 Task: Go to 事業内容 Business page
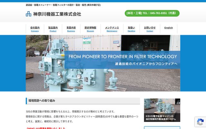71,29
